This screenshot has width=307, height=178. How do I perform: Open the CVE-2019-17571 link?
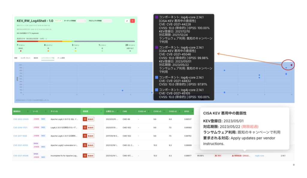point(20,127)
